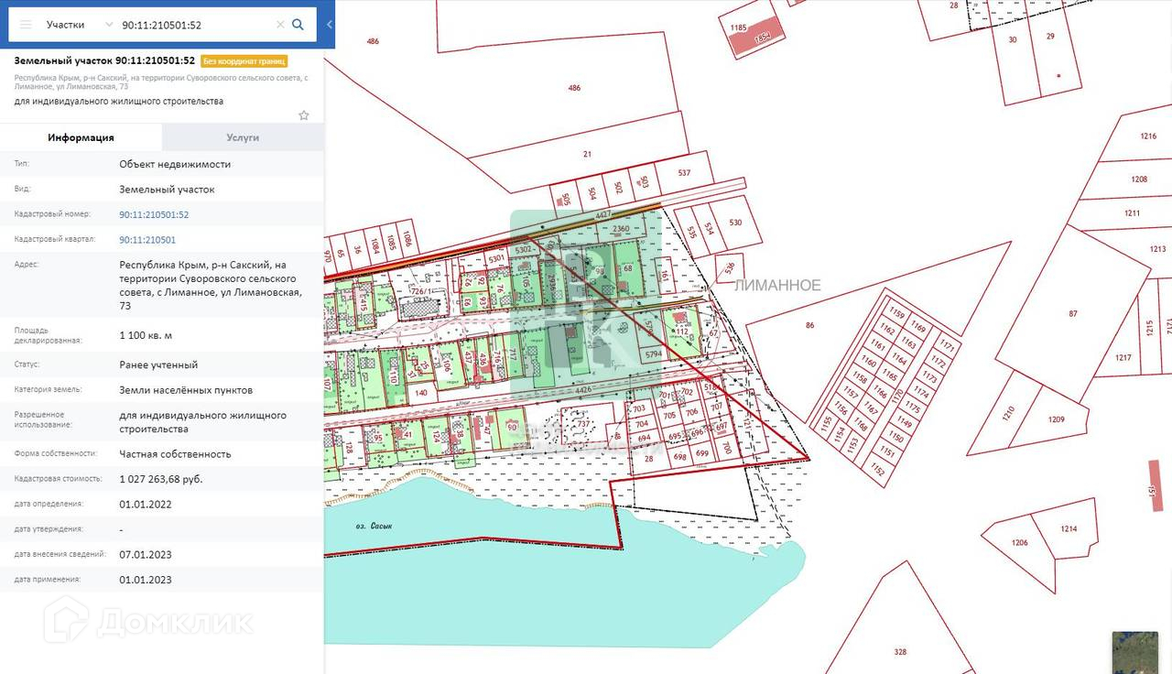Screen dimensions: 1172x674
Task: Add the parcel to favorites with the star
Action: (x=304, y=115)
